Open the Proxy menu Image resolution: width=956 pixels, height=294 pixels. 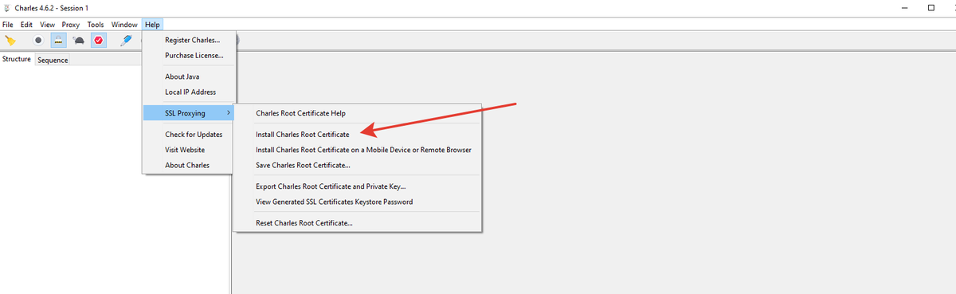pos(71,25)
